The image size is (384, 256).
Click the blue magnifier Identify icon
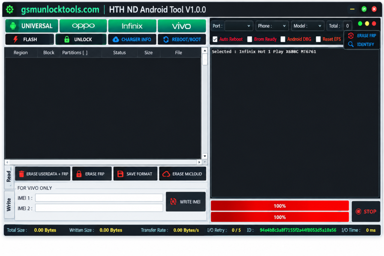[351, 44]
